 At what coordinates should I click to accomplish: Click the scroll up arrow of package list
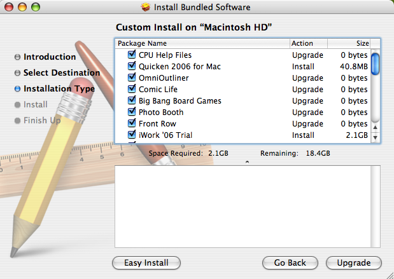[x=375, y=127]
